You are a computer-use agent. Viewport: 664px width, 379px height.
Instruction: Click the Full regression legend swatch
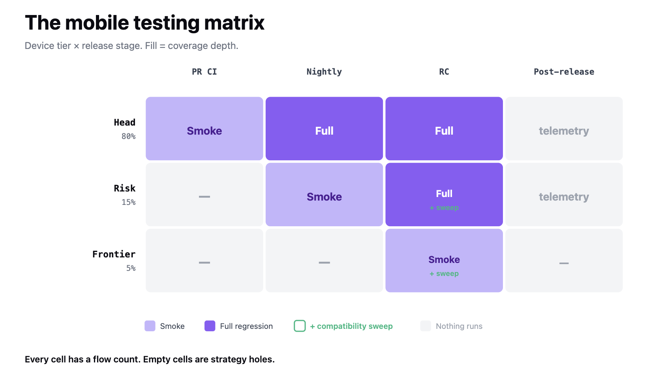click(x=210, y=326)
